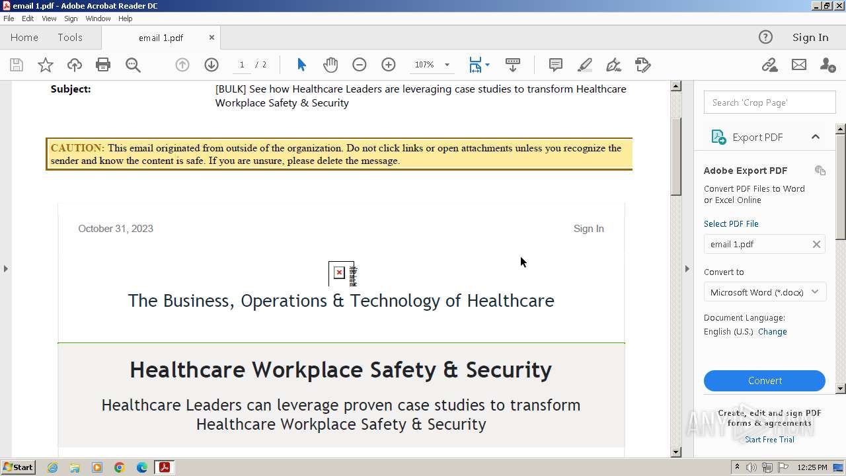Click the Save file icon
846x476 pixels.
17,65
